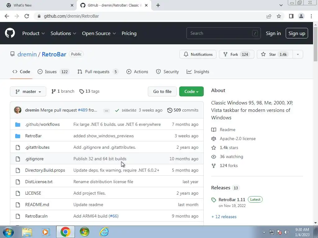Image resolution: width=318 pixels, height=238 pixels.
Task: Open the dremin owner link
Action: (x=27, y=55)
